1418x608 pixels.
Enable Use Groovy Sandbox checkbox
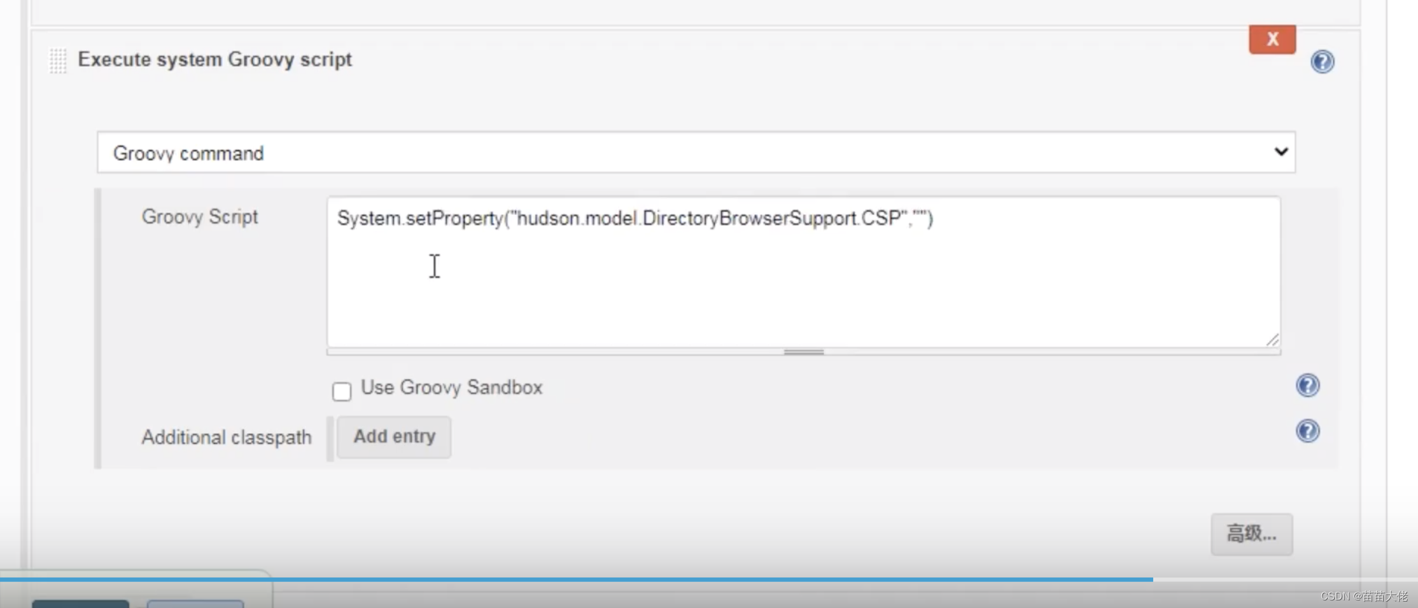tap(342, 391)
